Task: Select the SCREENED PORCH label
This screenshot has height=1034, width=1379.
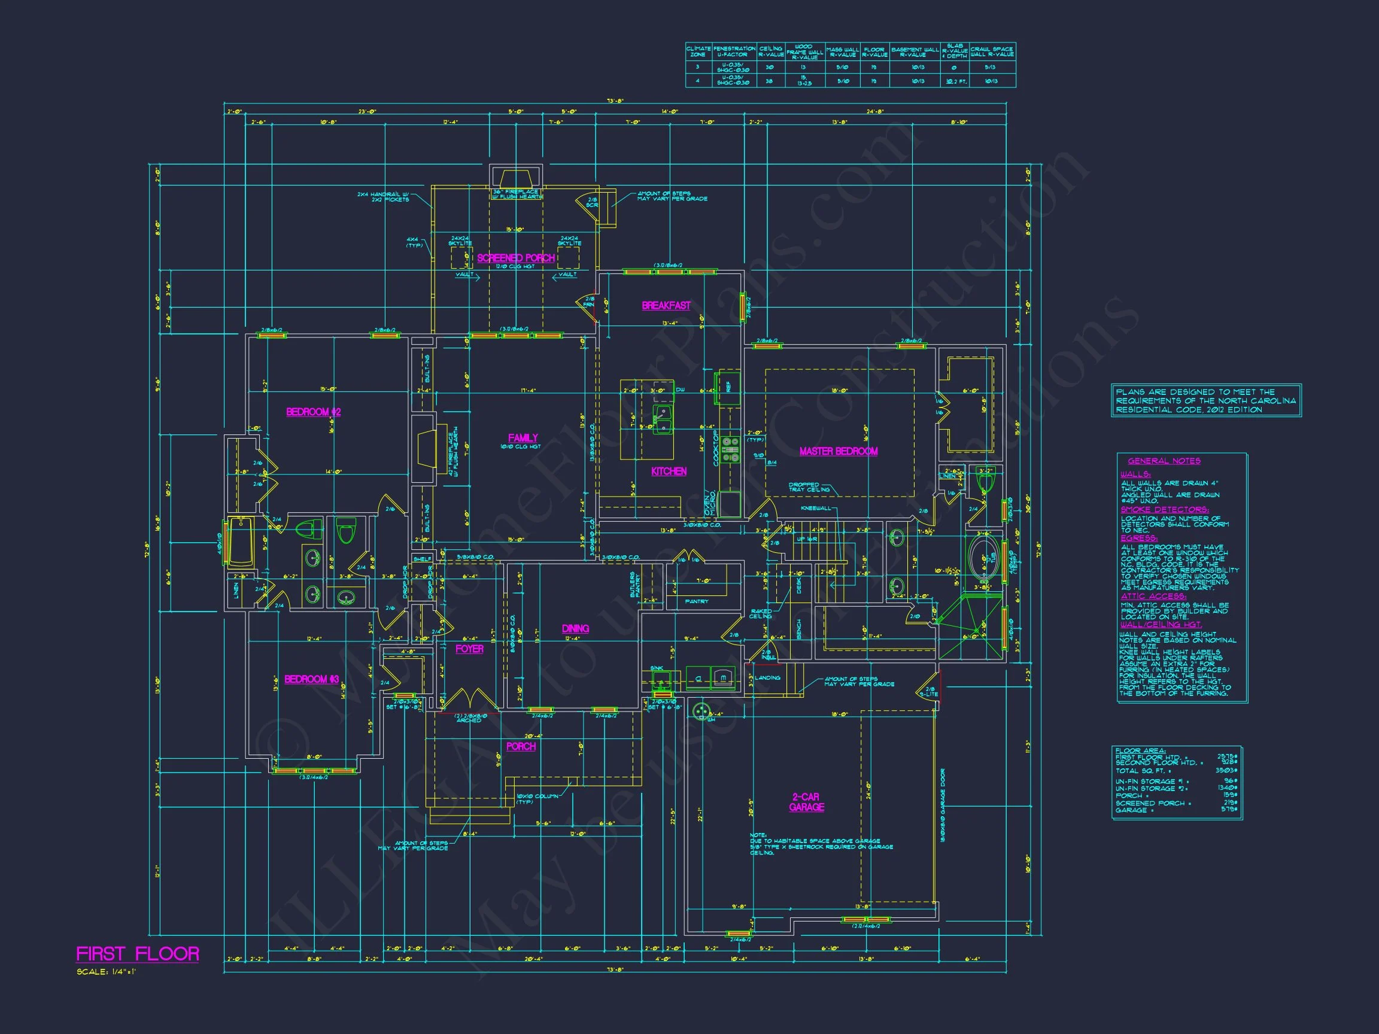Action: (x=515, y=258)
